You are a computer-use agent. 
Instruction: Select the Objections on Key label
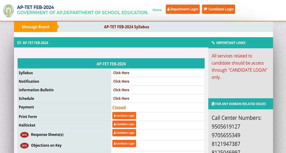pyautogui.click(x=46, y=145)
